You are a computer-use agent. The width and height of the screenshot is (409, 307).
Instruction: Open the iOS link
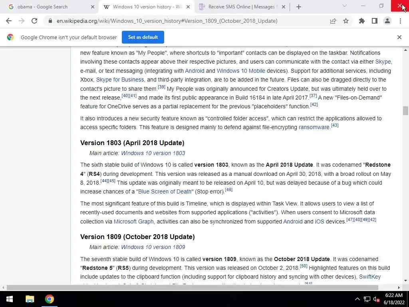click(x=320, y=221)
